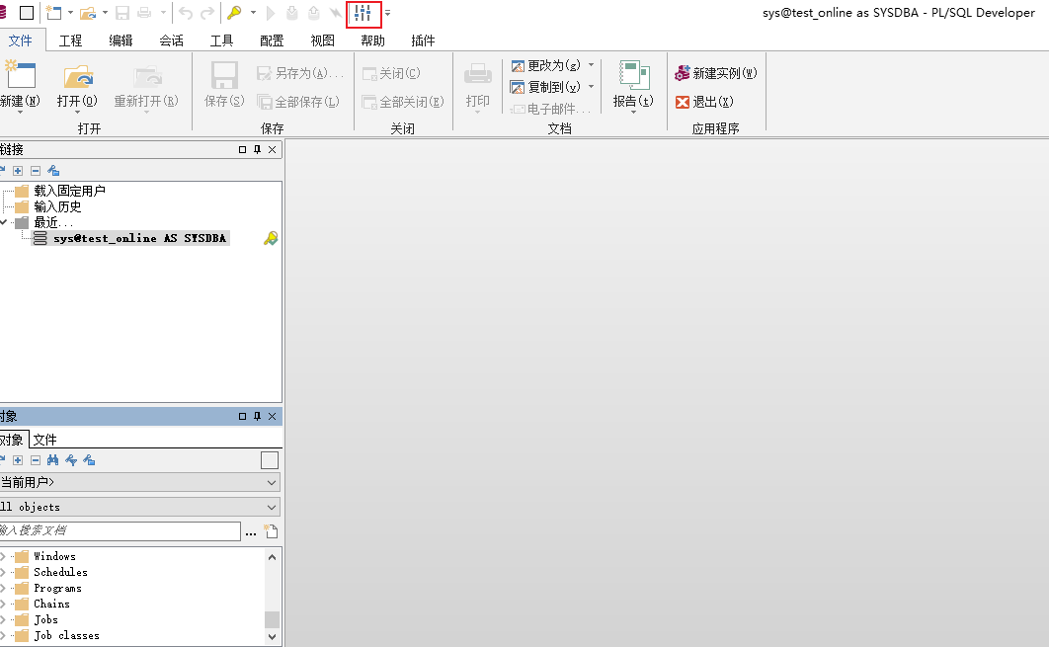The width and height of the screenshot is (1049, 647).
Task: Open the 工具 ribbon tab
Action: pos(221,40)
